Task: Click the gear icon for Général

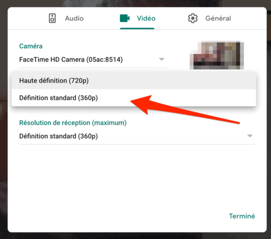Action: point(192,18)
